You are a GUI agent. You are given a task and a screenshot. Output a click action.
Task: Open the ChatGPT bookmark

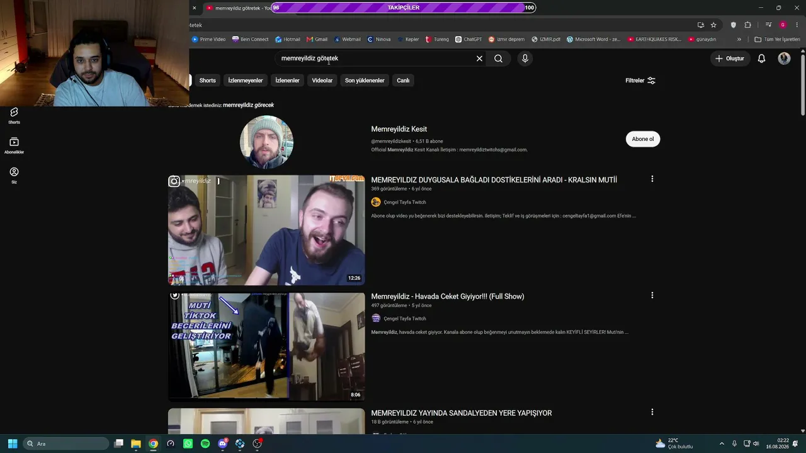(x=468, y=39)
